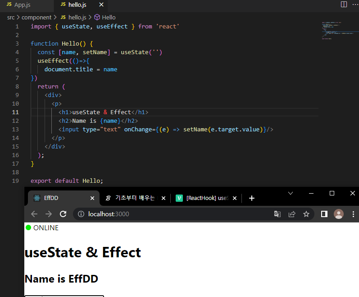The height and width of the screenshot is (297, 359).
Task: Toggle the browser side panel
Action: tap(324, 214)
